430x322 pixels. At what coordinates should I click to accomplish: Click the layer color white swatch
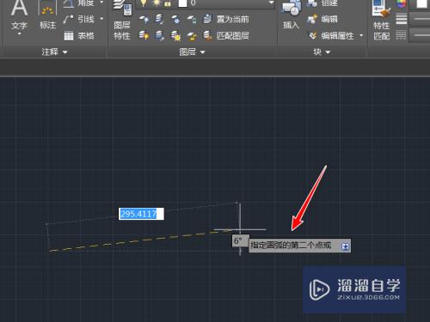click(182, 3)
